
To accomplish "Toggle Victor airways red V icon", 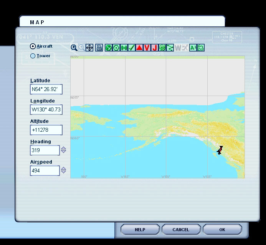I will pyautogui.click(x=147, y=48).
